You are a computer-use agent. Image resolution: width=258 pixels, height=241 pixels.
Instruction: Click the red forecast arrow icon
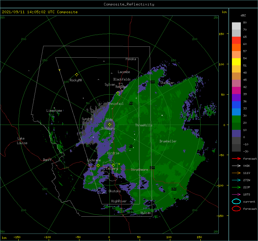click(x=236, y=158)
